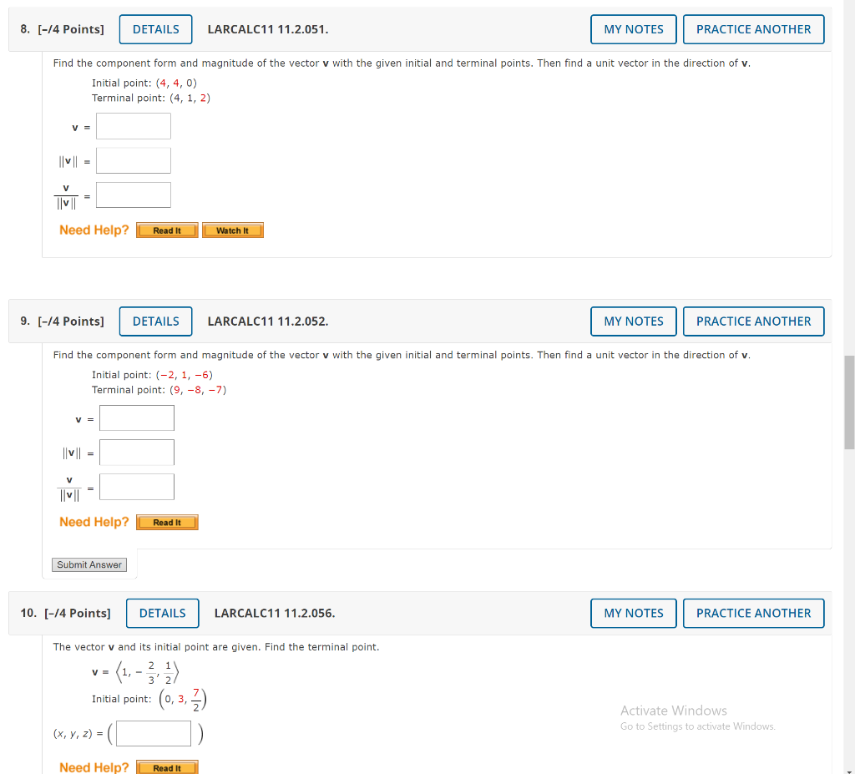Image resolution: width=855 pixels, height=774 pixels.
Task: Click PRACTICE ANOTHER for question 10
Action: (753, 613)
